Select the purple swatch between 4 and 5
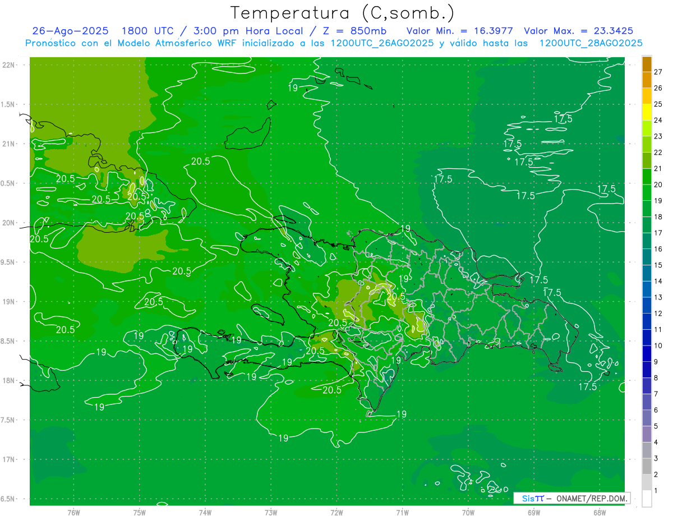Screen dimensions: 673x520 pyautogui.click(x=647, y=434)
